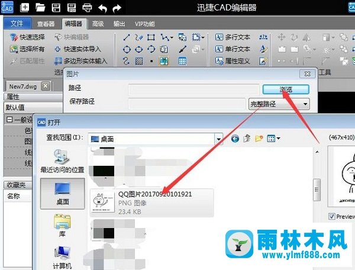Click 快速实体导入 quick entity import
The image size is (355, 270).
click(x=78, y=49)
